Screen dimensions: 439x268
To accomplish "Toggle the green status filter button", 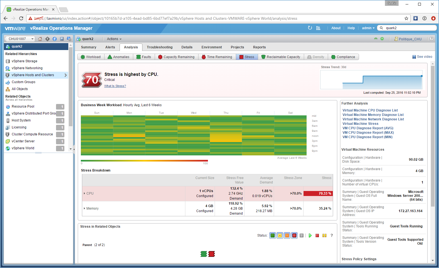I will click(273, 235).
